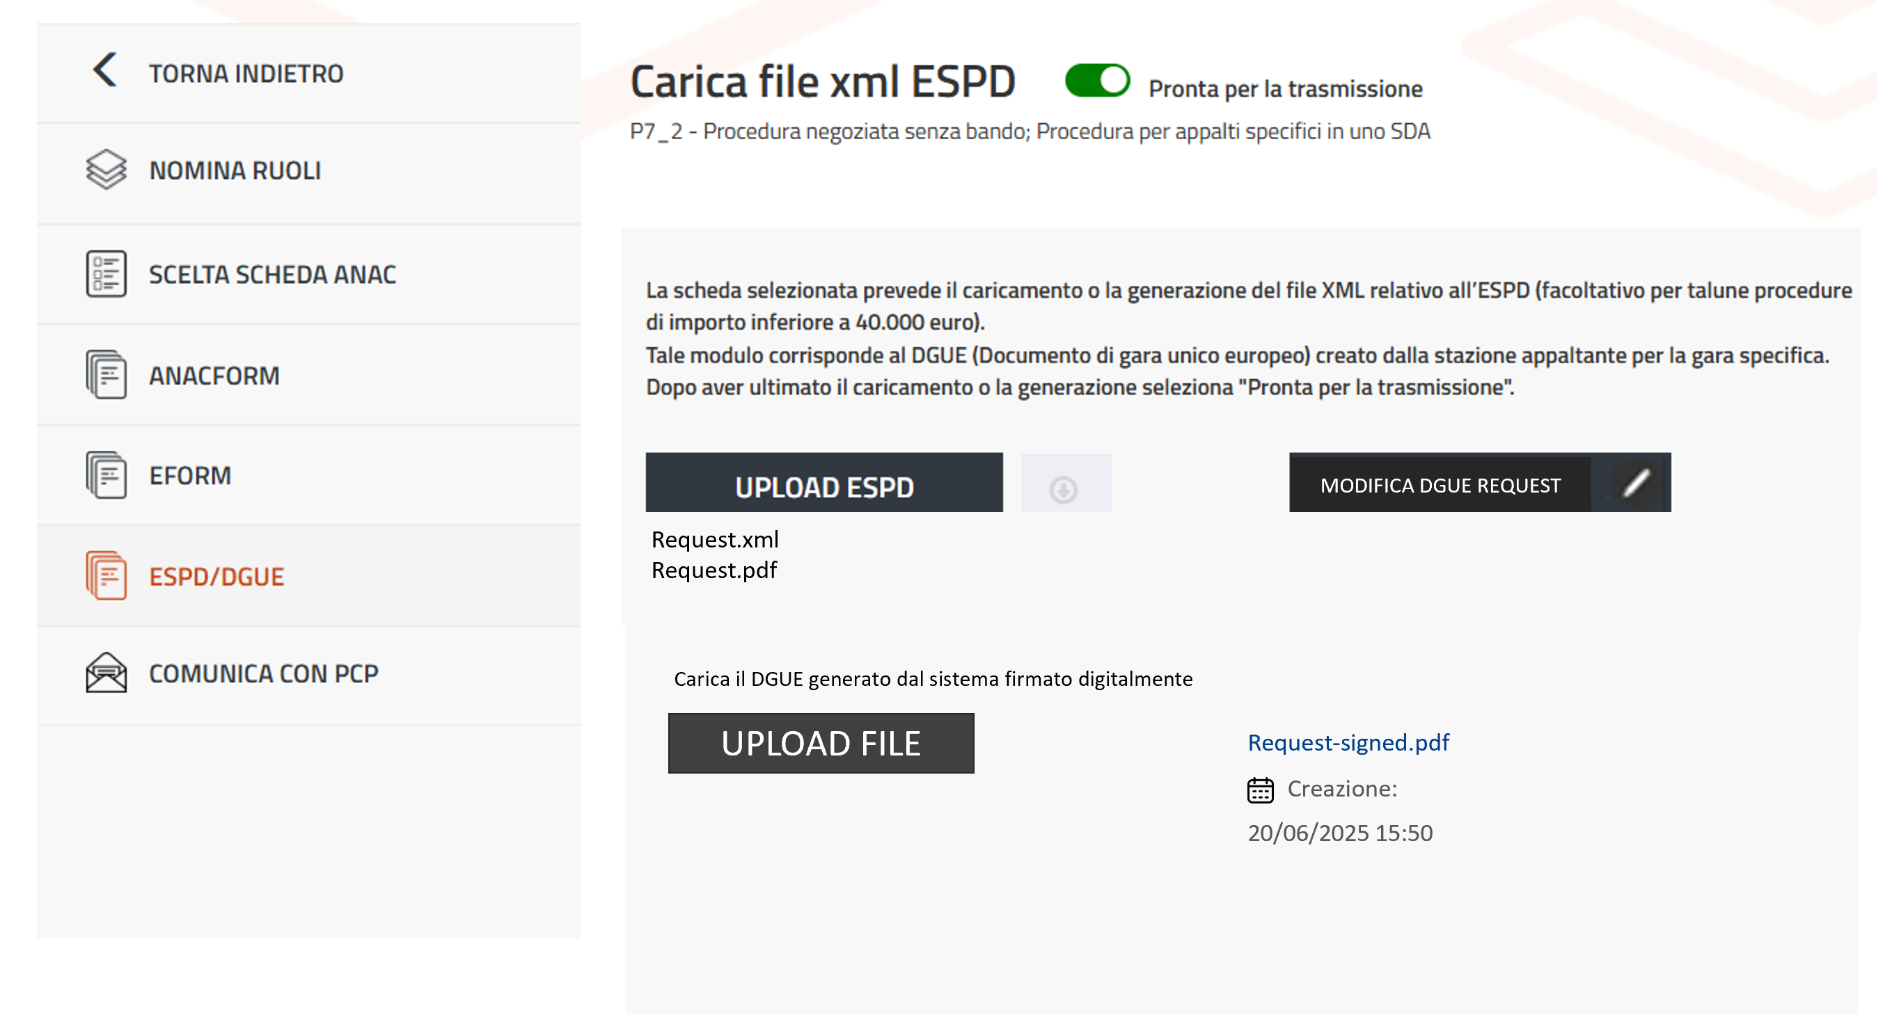The height and width of the screenshot is (1024, 1892).
Task: Click the Anacform document icon
Action: [x=107, y=375]
